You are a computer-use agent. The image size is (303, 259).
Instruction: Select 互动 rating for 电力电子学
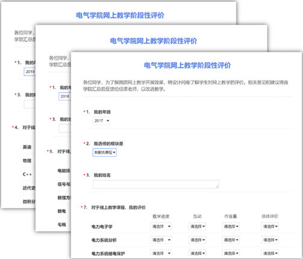point(197,226)
